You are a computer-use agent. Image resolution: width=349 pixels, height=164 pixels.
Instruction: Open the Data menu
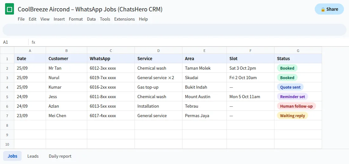point(91,19)
